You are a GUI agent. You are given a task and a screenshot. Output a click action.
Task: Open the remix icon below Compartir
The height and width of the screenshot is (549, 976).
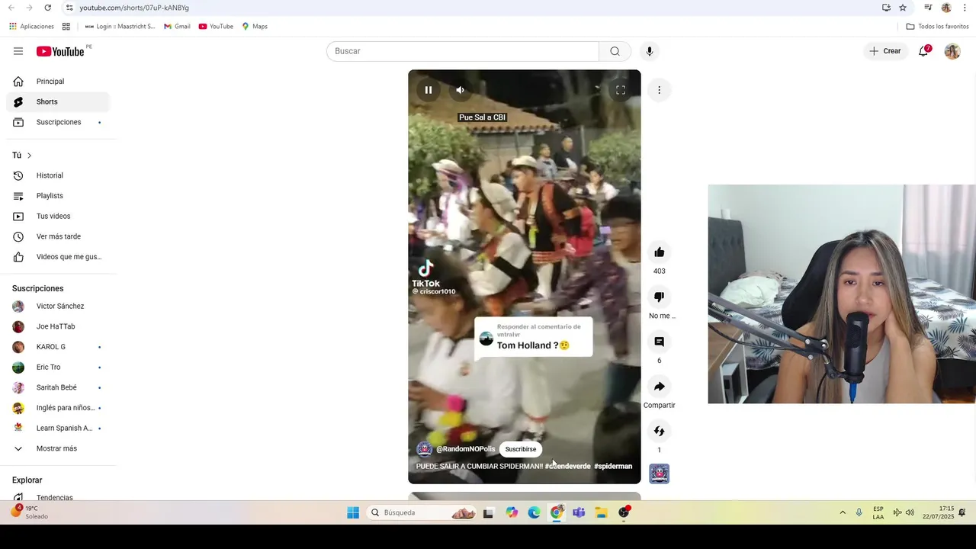[660, 431]
